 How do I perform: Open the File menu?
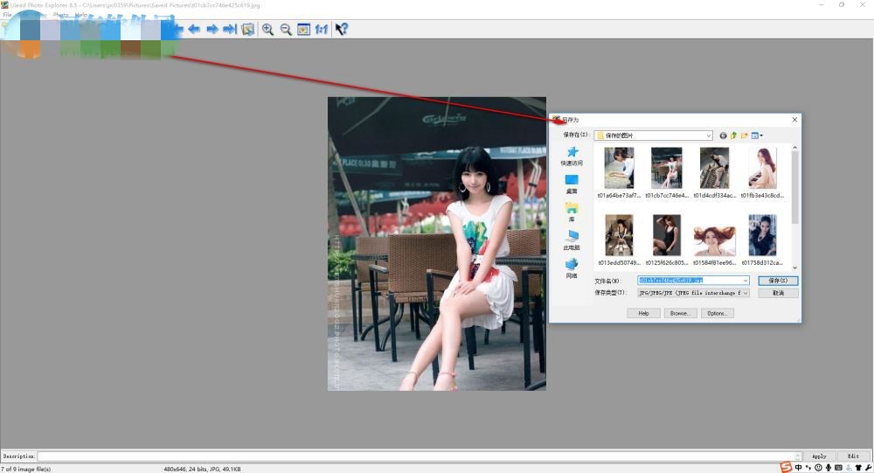[7, 15]
